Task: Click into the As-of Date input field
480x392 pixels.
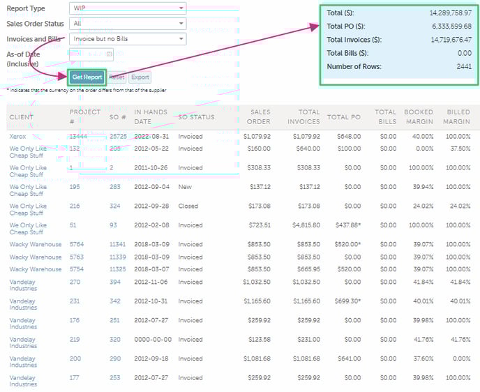Action: point(87,54)
